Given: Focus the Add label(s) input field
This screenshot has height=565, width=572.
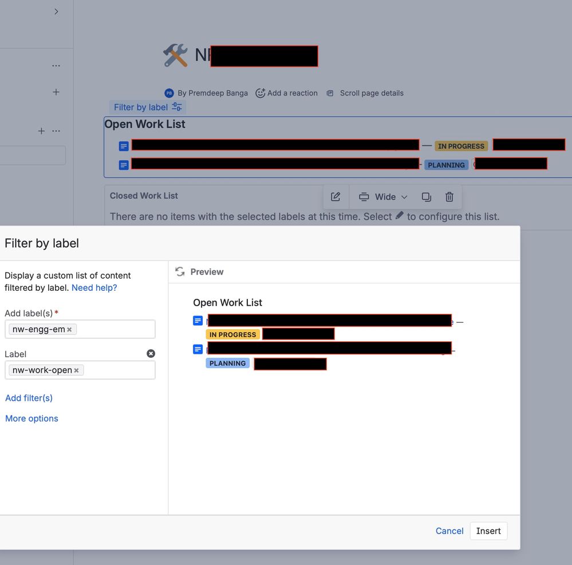Looking at the screenshot, I should coord(80,329).
